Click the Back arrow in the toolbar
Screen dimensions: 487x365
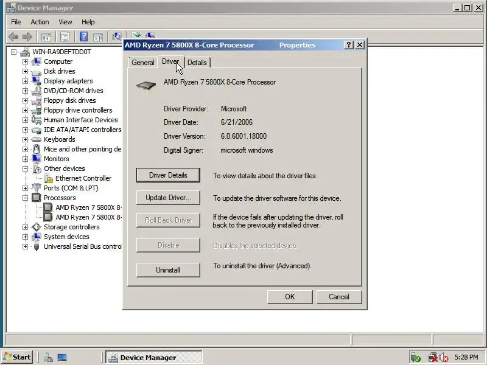coord(13,37)
